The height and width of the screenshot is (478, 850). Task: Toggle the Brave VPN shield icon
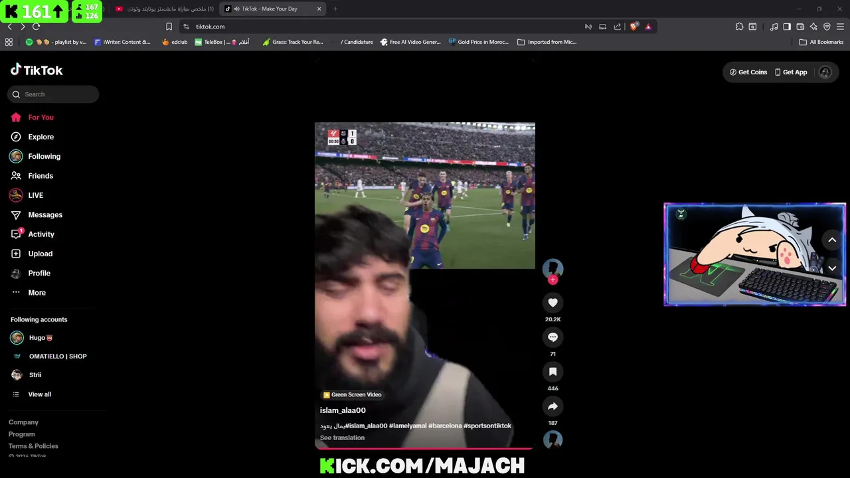(x=827, y=27)
